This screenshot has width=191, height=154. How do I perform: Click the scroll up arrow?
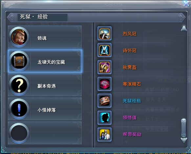184,29
